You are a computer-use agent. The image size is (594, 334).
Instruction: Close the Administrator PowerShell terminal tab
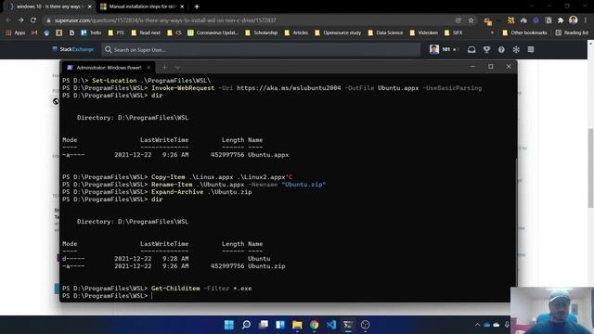coord(148,68)
